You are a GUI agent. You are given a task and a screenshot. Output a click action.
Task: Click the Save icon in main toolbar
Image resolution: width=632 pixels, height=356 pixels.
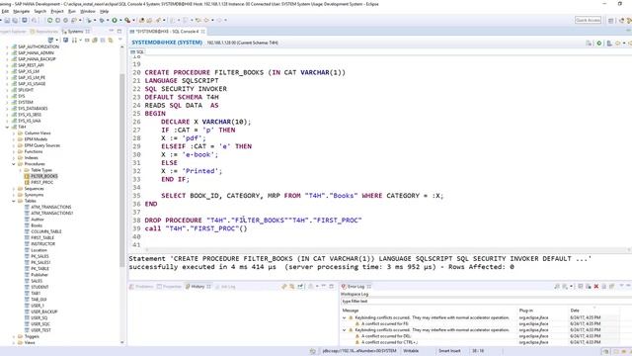(x=7, y=20)
